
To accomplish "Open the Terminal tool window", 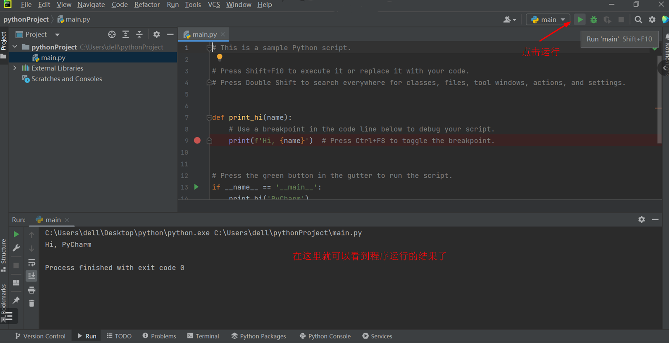I will coord(203,336).
